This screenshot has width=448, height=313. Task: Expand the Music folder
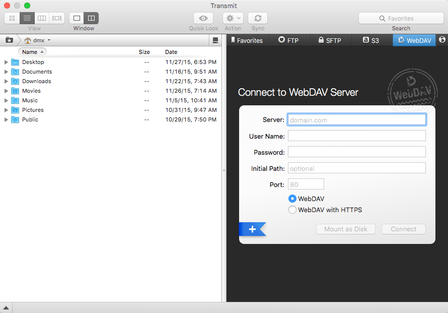6,100
